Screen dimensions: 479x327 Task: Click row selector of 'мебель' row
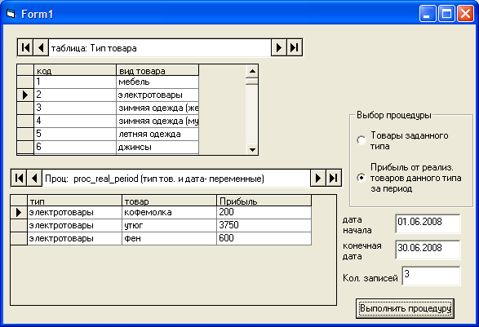point(25,82)
